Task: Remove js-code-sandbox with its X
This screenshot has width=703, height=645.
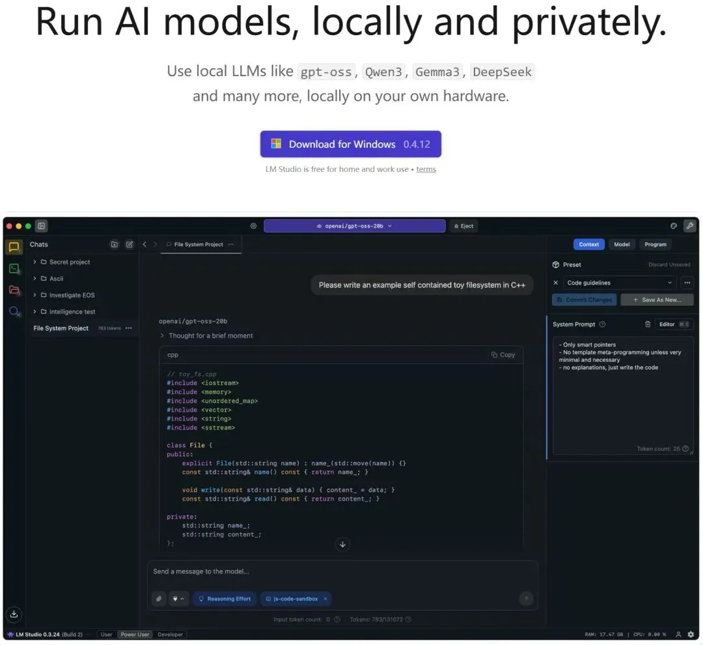Action: [x=325, y=598]
